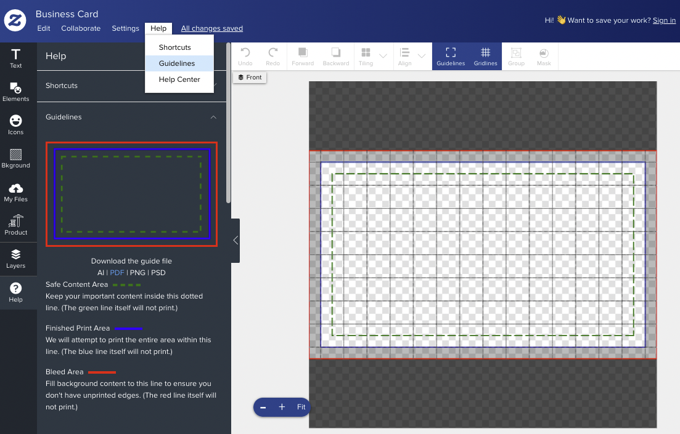Click the Mask toolbar icon
This screenshot has height=434, width=680.
(x=544, y=56)
